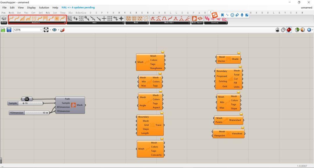Toggle the Sogou 英 language mode
Viewport: 314px width, 168px height.
(x=222, y=15)
